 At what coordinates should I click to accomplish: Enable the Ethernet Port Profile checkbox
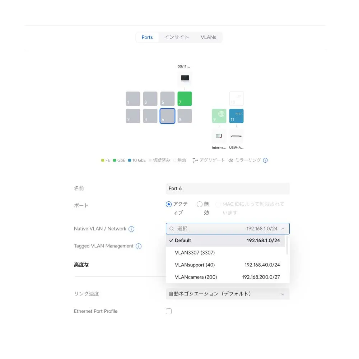[x=169, y=311]
